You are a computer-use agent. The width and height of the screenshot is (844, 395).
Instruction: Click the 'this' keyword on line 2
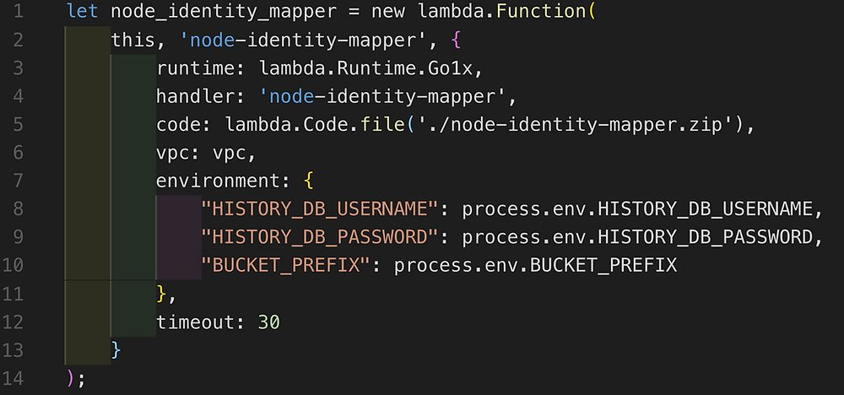133,41
